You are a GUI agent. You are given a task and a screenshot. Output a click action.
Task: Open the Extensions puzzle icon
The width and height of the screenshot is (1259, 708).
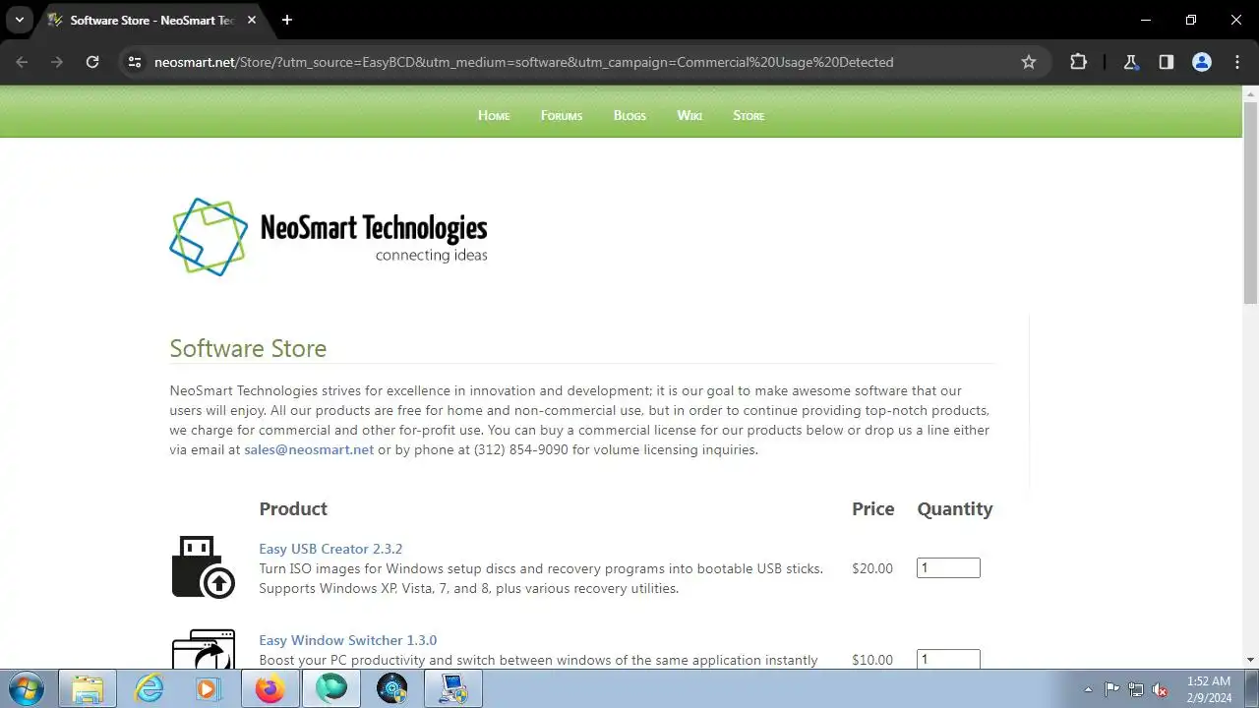1078,62
